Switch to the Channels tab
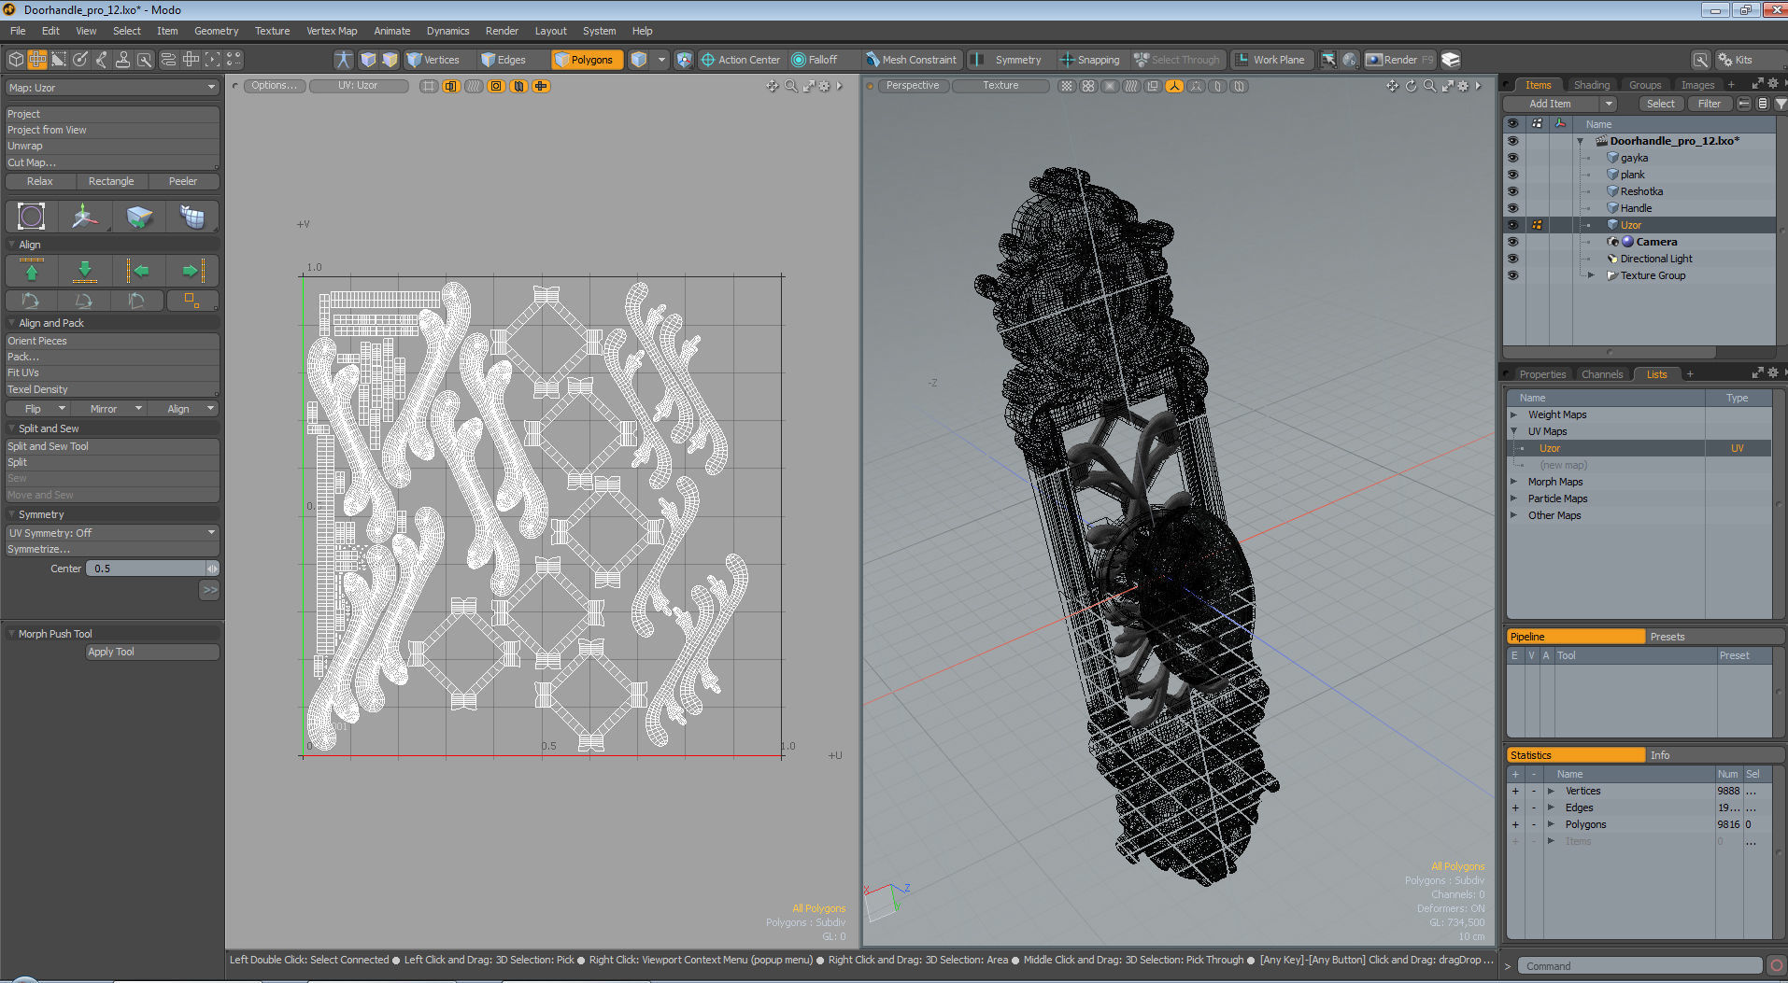Viewport: 1788px width, 983px height. [1602, 374]
